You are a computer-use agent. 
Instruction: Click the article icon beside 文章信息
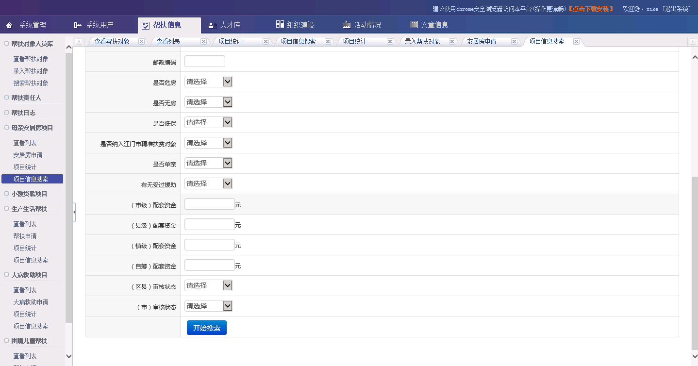click(x=414, y=25)
